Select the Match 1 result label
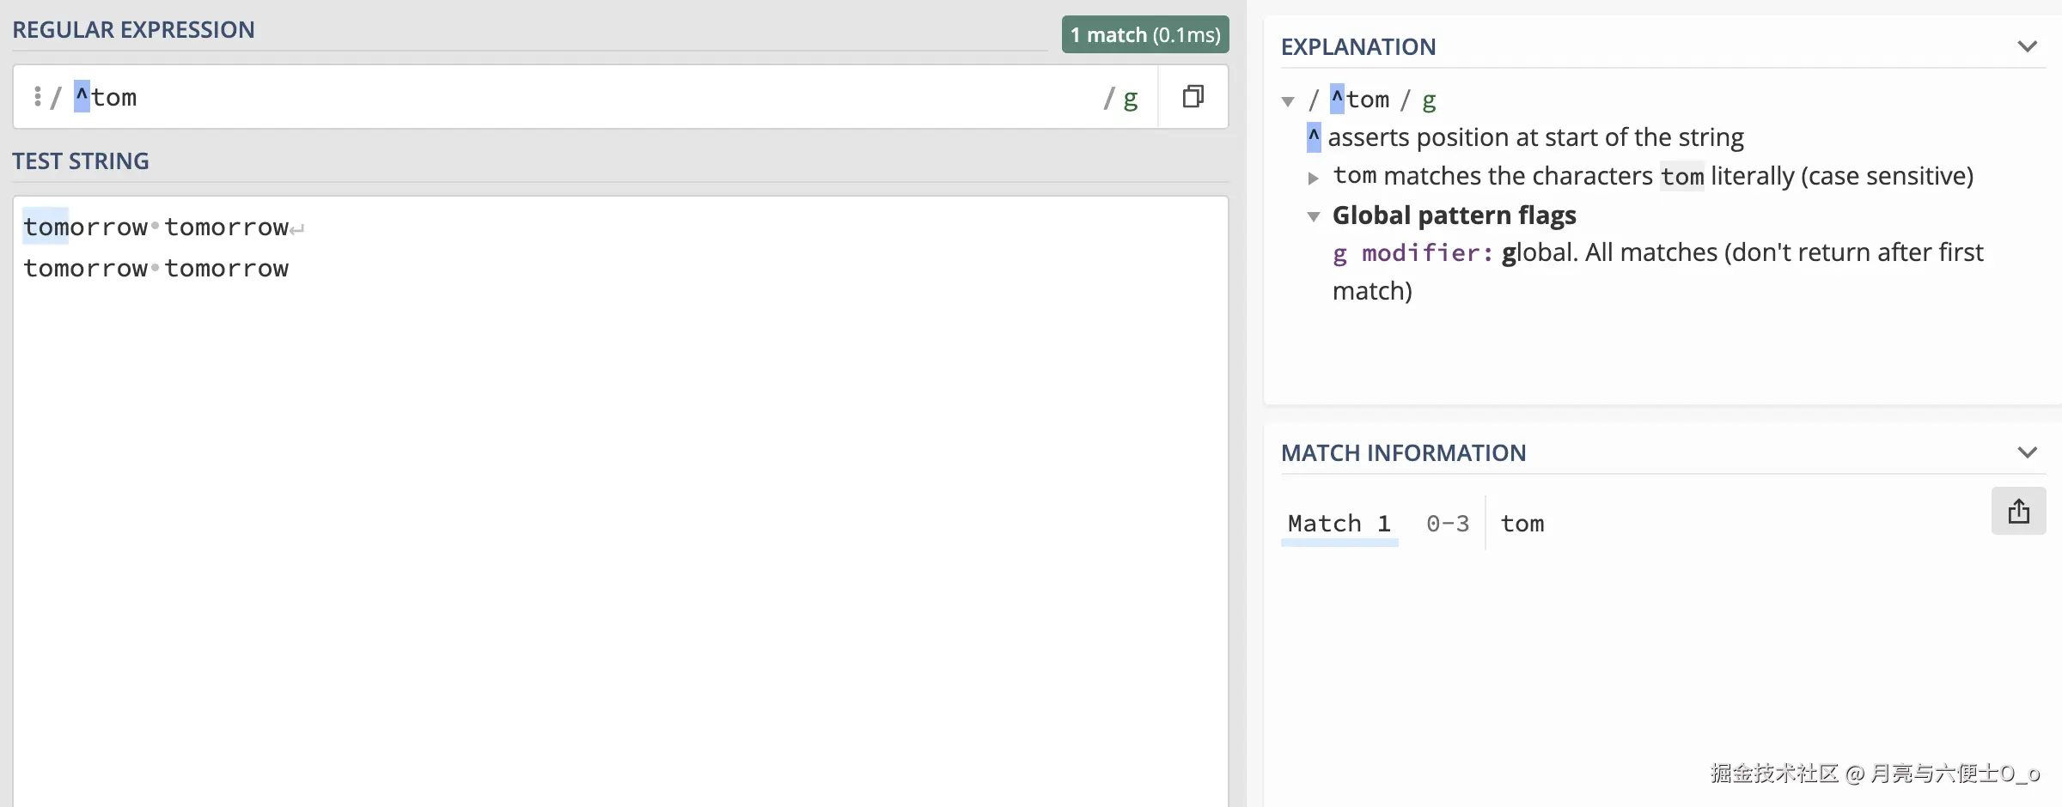This screenshot has height=807, width=2062. (x=1339, y=523)
